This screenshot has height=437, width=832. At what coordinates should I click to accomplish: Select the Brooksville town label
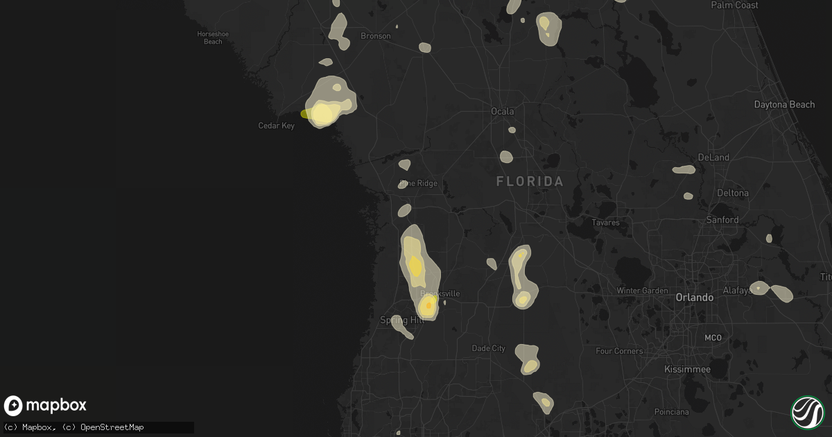tap(440, 294)
